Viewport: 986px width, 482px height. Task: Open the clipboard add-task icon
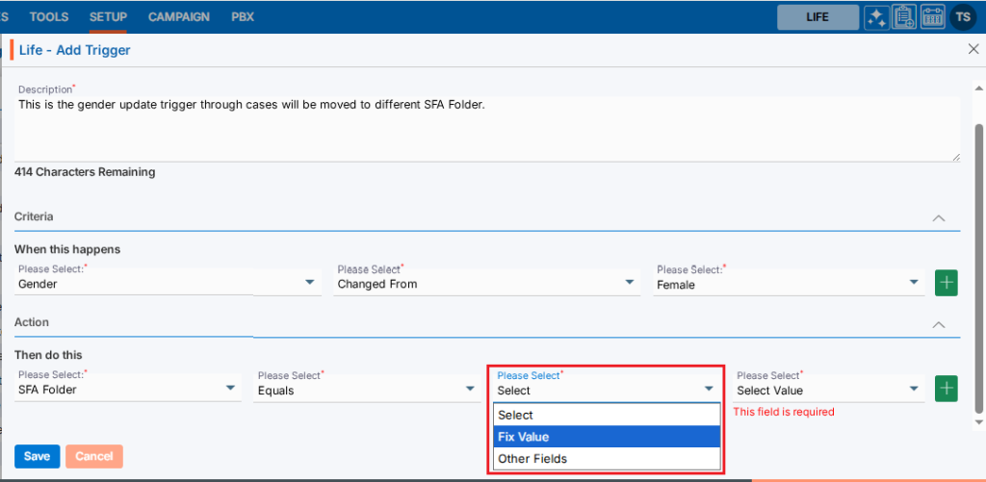(x=904, y=17)
